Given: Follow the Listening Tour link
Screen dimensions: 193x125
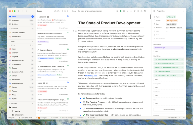Looking at the screenshot, I should pos(91,75).
